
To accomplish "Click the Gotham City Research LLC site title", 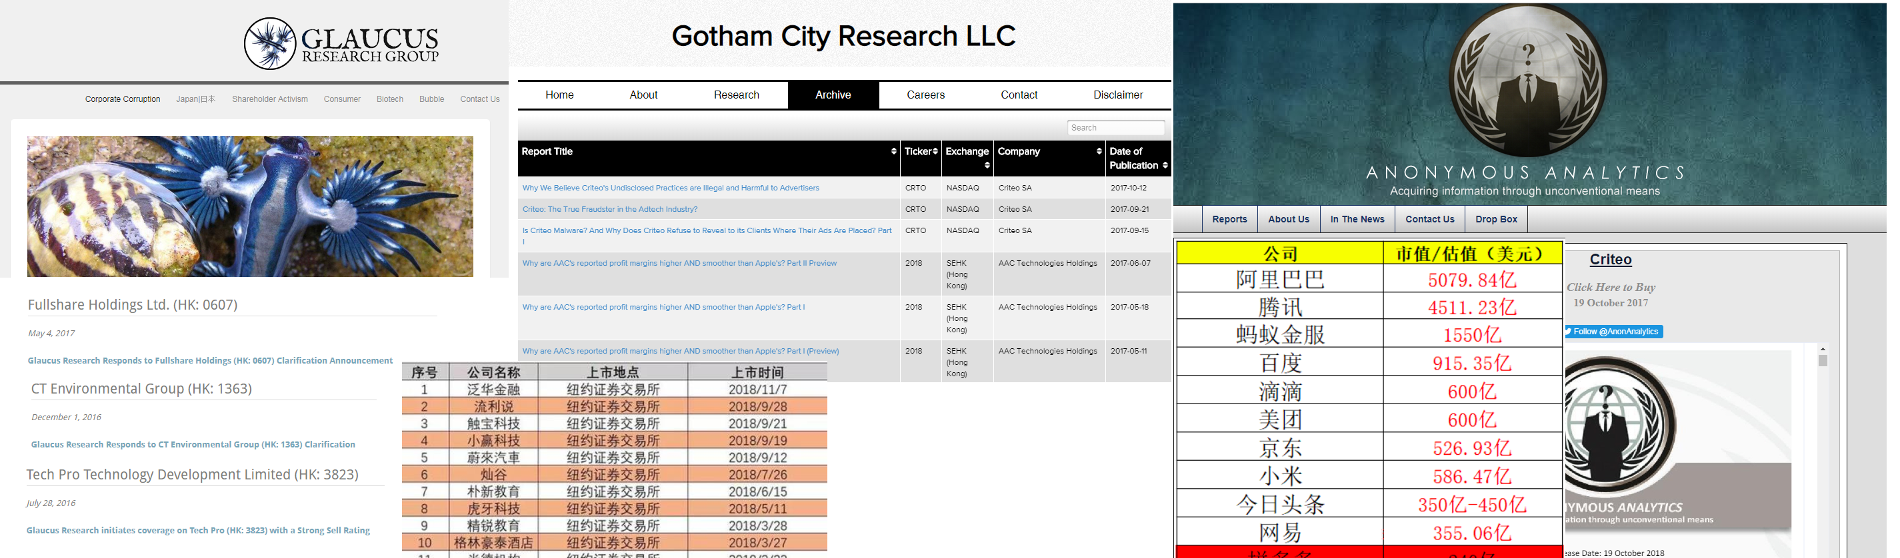I will point(843,36).
